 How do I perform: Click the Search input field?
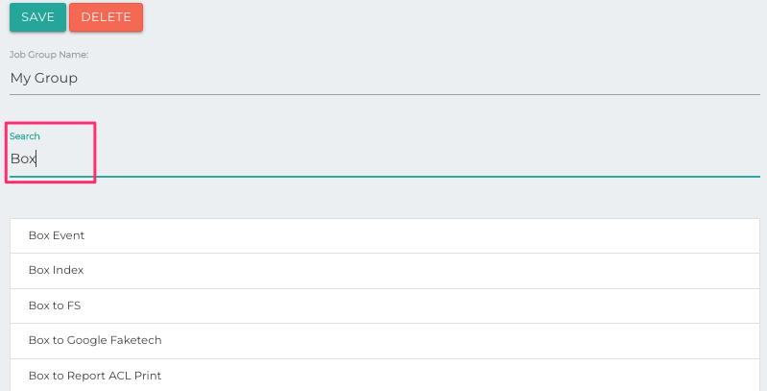click(x=384, y=159)
